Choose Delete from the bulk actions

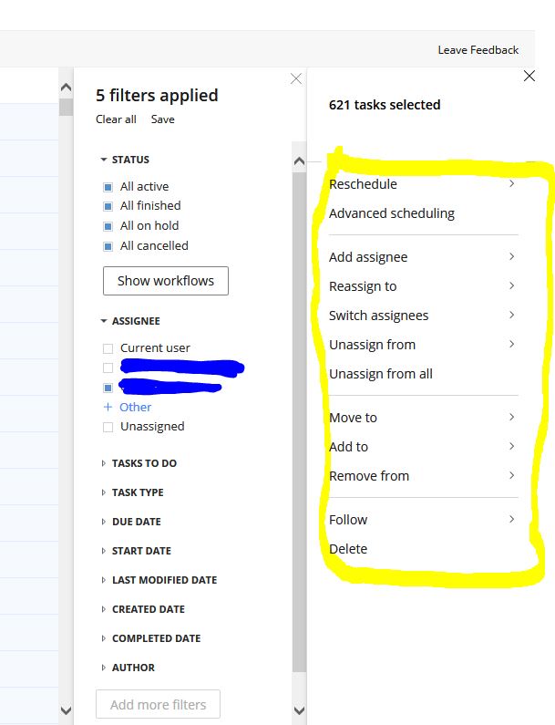(x=348, y=549)
